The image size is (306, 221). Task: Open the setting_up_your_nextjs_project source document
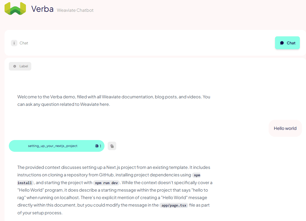pos(53,146)
